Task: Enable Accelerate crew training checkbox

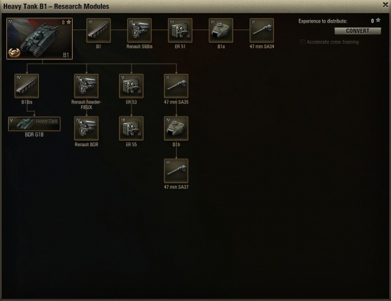Action: [x=302, y=42]
